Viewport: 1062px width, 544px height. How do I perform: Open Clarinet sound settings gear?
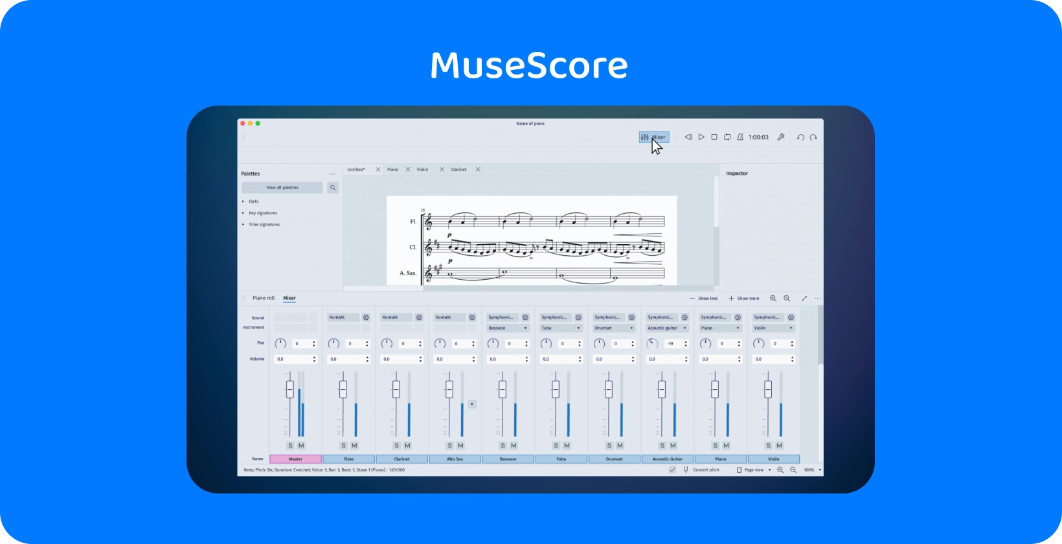[419, 317]
